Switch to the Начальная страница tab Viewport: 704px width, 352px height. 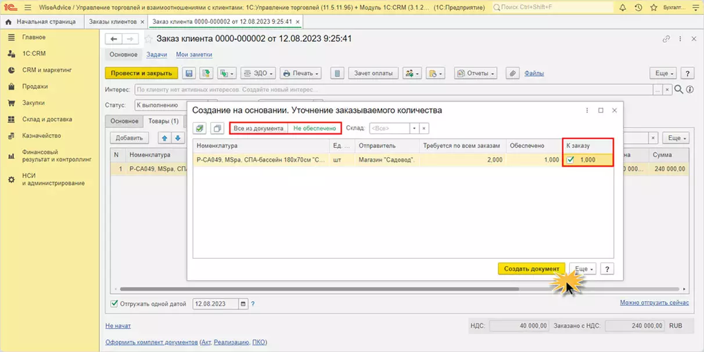pos(41,21)
